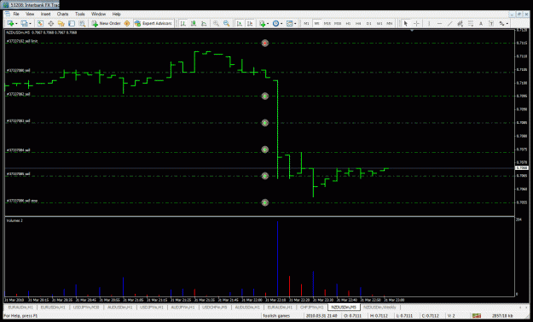Zoom out on the chart
533x322 pixels.
226,23
